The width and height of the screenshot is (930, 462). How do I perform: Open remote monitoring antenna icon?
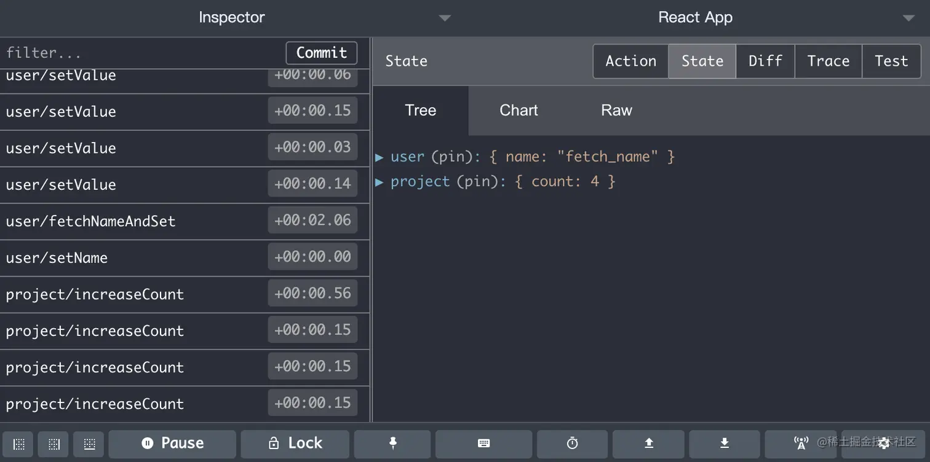pos(800,444)
